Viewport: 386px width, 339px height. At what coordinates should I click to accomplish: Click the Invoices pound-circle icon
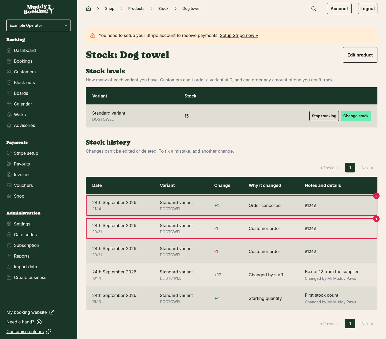click(x=9, y=175)
